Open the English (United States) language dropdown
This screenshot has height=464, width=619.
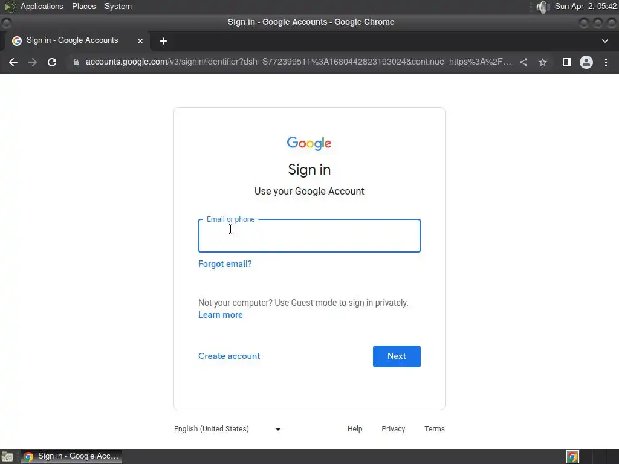click(x=227, y=429)
